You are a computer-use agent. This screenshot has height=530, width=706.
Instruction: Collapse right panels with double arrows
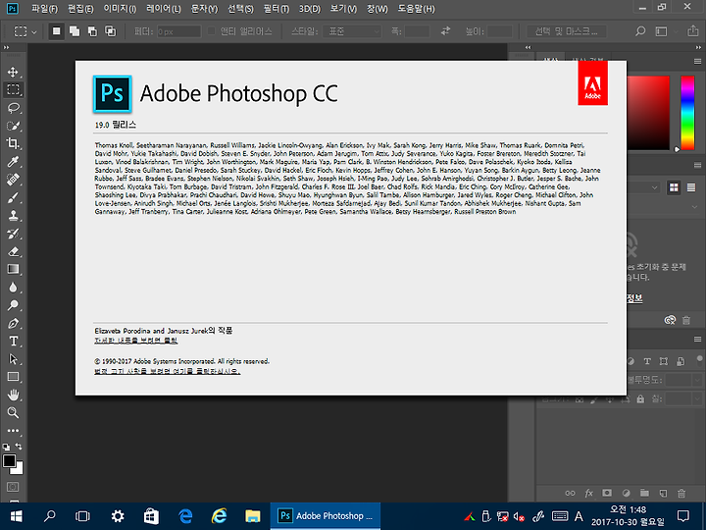tap(698, 47)
